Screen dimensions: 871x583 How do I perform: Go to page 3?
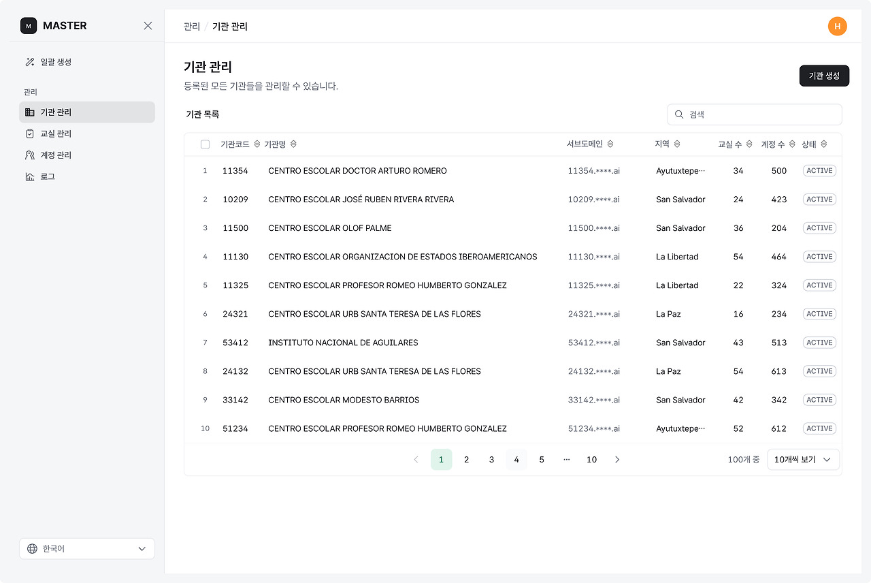[x=491, y=460]
